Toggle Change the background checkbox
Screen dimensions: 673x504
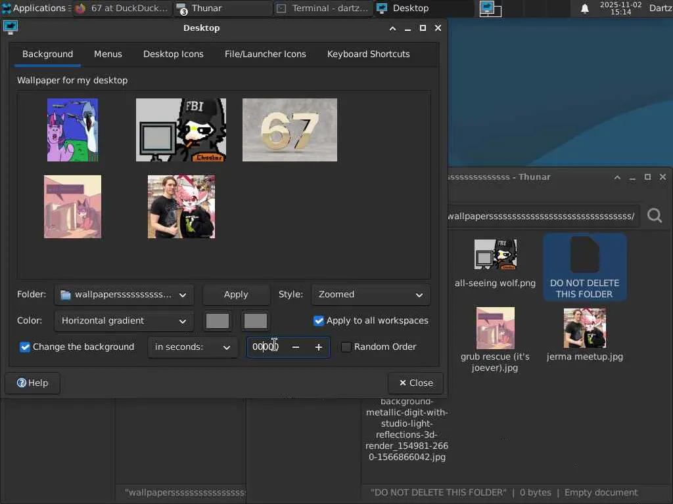[25, 346]
